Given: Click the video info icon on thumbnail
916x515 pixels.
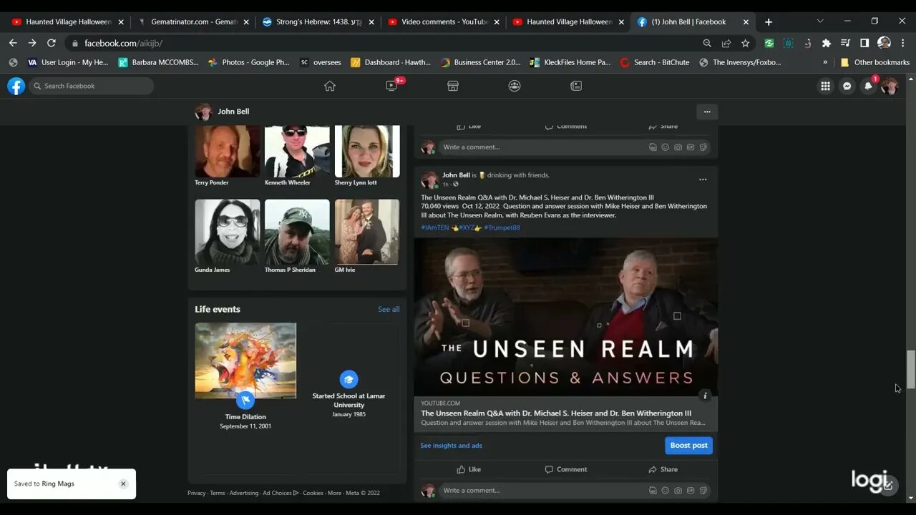Looking at the screenshot, I should [705, 396].
